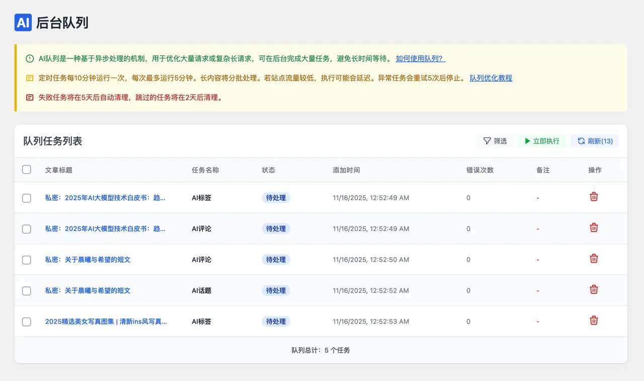Click the green info icon in notice box

click(30, 59)
